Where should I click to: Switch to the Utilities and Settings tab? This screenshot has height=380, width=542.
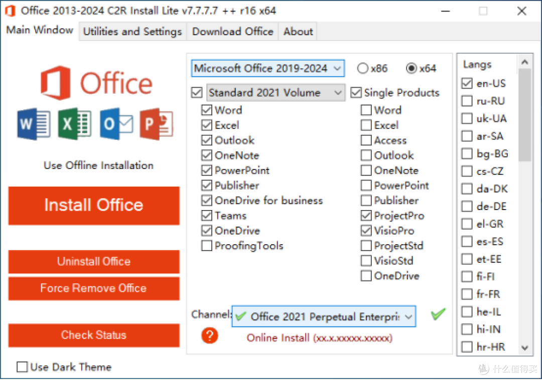click(x=132, y=32)
